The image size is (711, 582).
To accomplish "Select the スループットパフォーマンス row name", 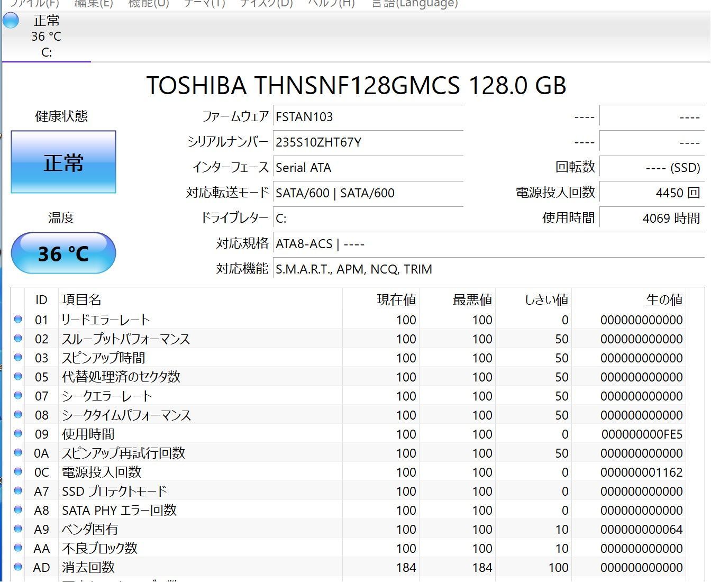I will [x=126, y=339].
